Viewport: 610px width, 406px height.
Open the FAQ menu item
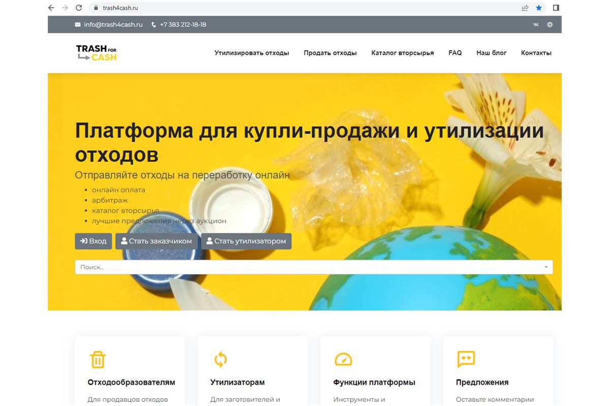pos(455,53)
